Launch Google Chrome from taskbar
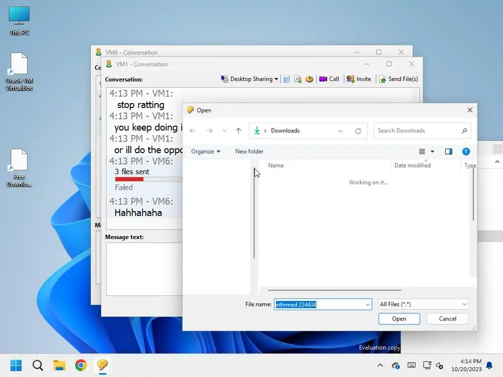 [x=81, y=365]
